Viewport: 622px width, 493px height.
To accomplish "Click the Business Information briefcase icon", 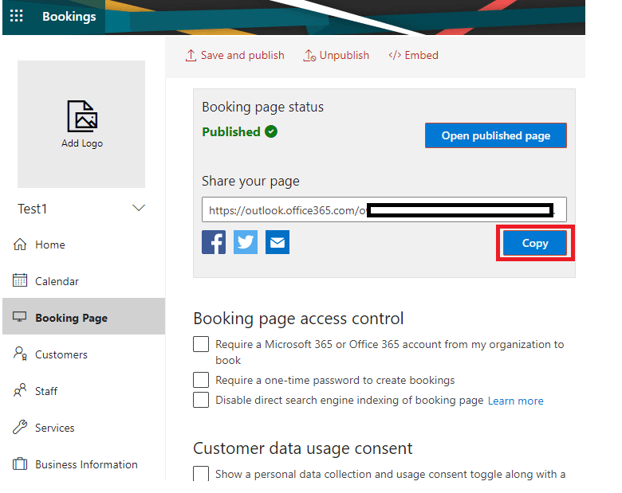I will coord(20,464).
